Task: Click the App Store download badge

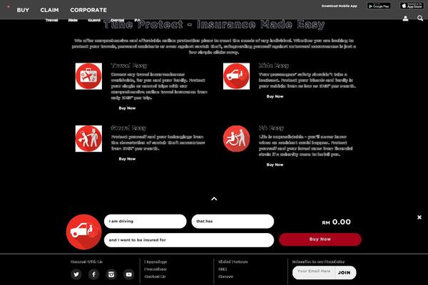Action: click(412, 6)
